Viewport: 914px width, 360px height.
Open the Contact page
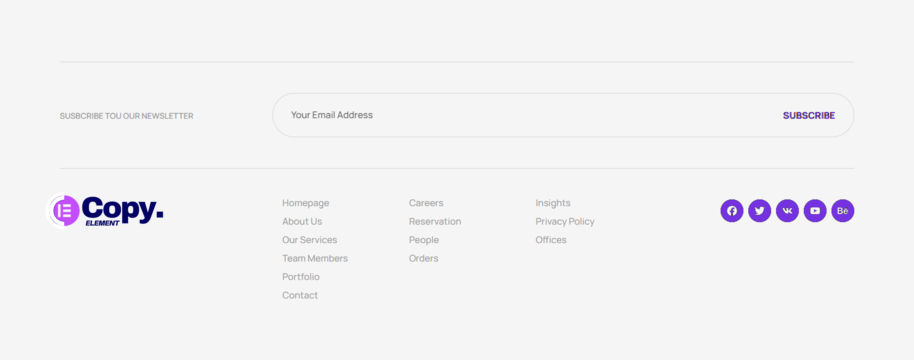pos(300,295)
